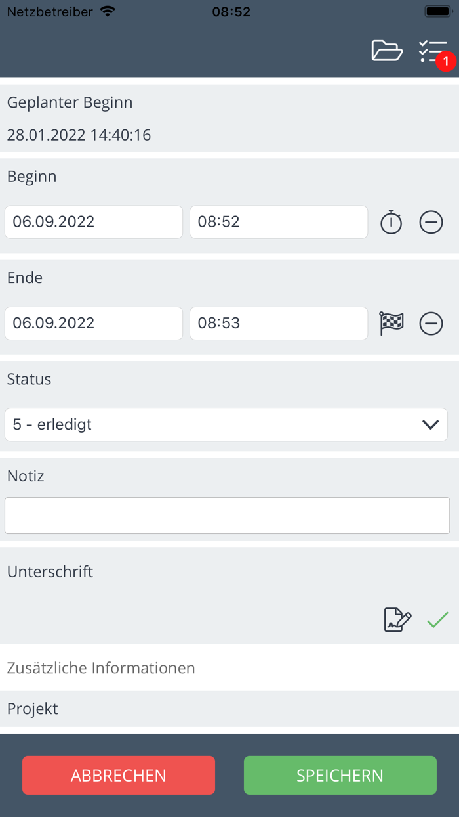Select the Ende time field 08:53
This screenshot has height=817, width=459.
click(x=278, y=323)
